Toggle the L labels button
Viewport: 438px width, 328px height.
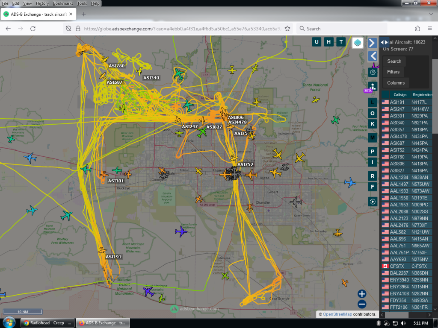click(x=373, y=102)
